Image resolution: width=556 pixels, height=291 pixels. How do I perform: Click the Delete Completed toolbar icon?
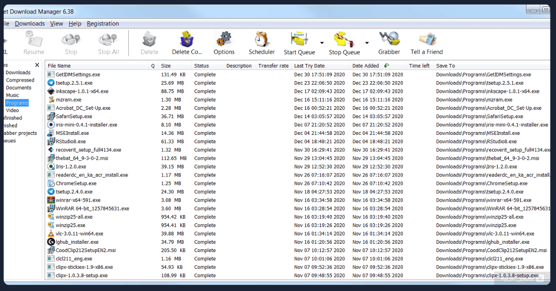(x=187, y=39)
